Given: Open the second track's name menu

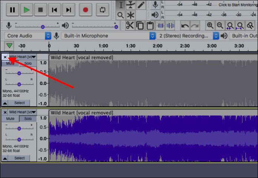Looking at the screenshot, I should [23, 112].
